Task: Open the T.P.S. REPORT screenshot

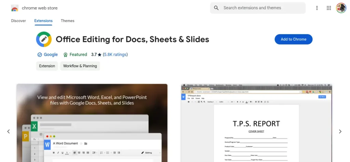Action: pyautogui.click(x=256, y=123)
